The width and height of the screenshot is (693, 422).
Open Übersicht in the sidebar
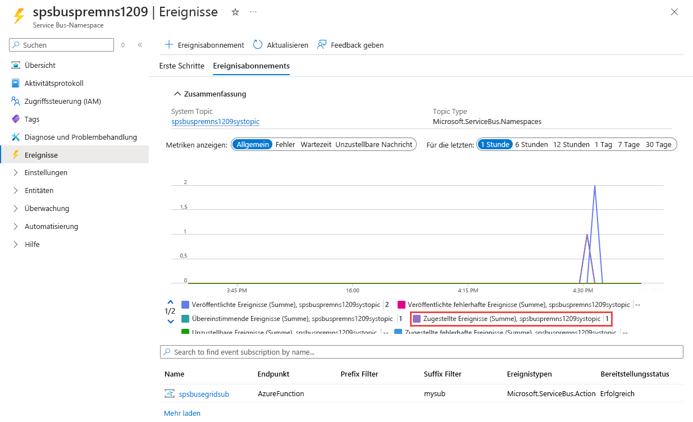click(x=40, y=65)
